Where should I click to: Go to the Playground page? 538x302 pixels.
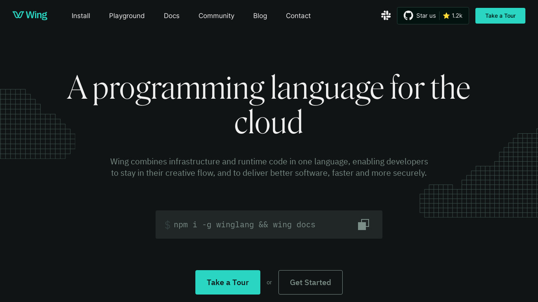[127, 16]
